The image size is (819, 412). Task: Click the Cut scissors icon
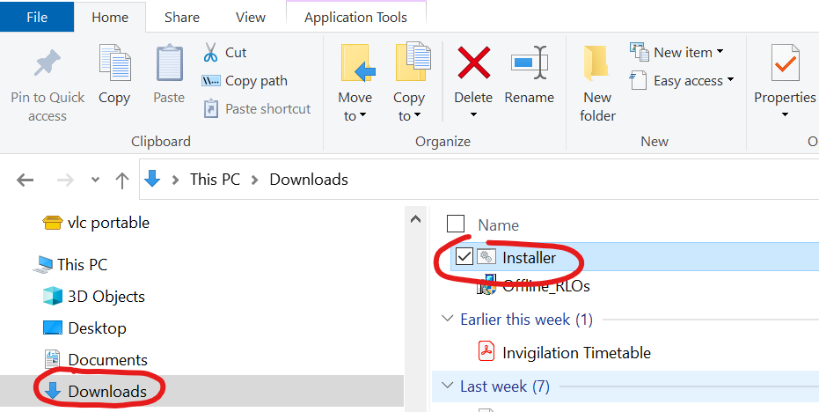211,53
